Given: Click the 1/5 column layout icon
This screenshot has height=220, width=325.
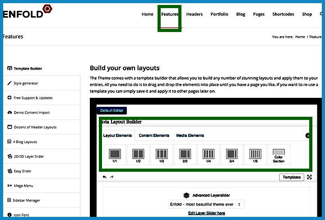Looking at the screenshot, I should [x=255, y=155].
